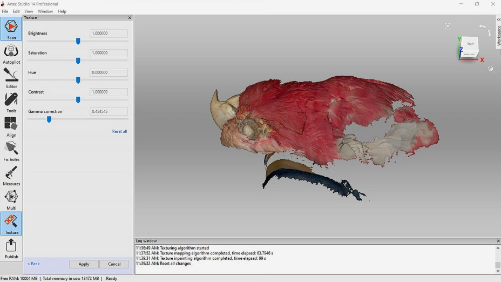This screenshot has width=501, height=282.
Task: Open the view mode cube dropdown
Action: 491,69
